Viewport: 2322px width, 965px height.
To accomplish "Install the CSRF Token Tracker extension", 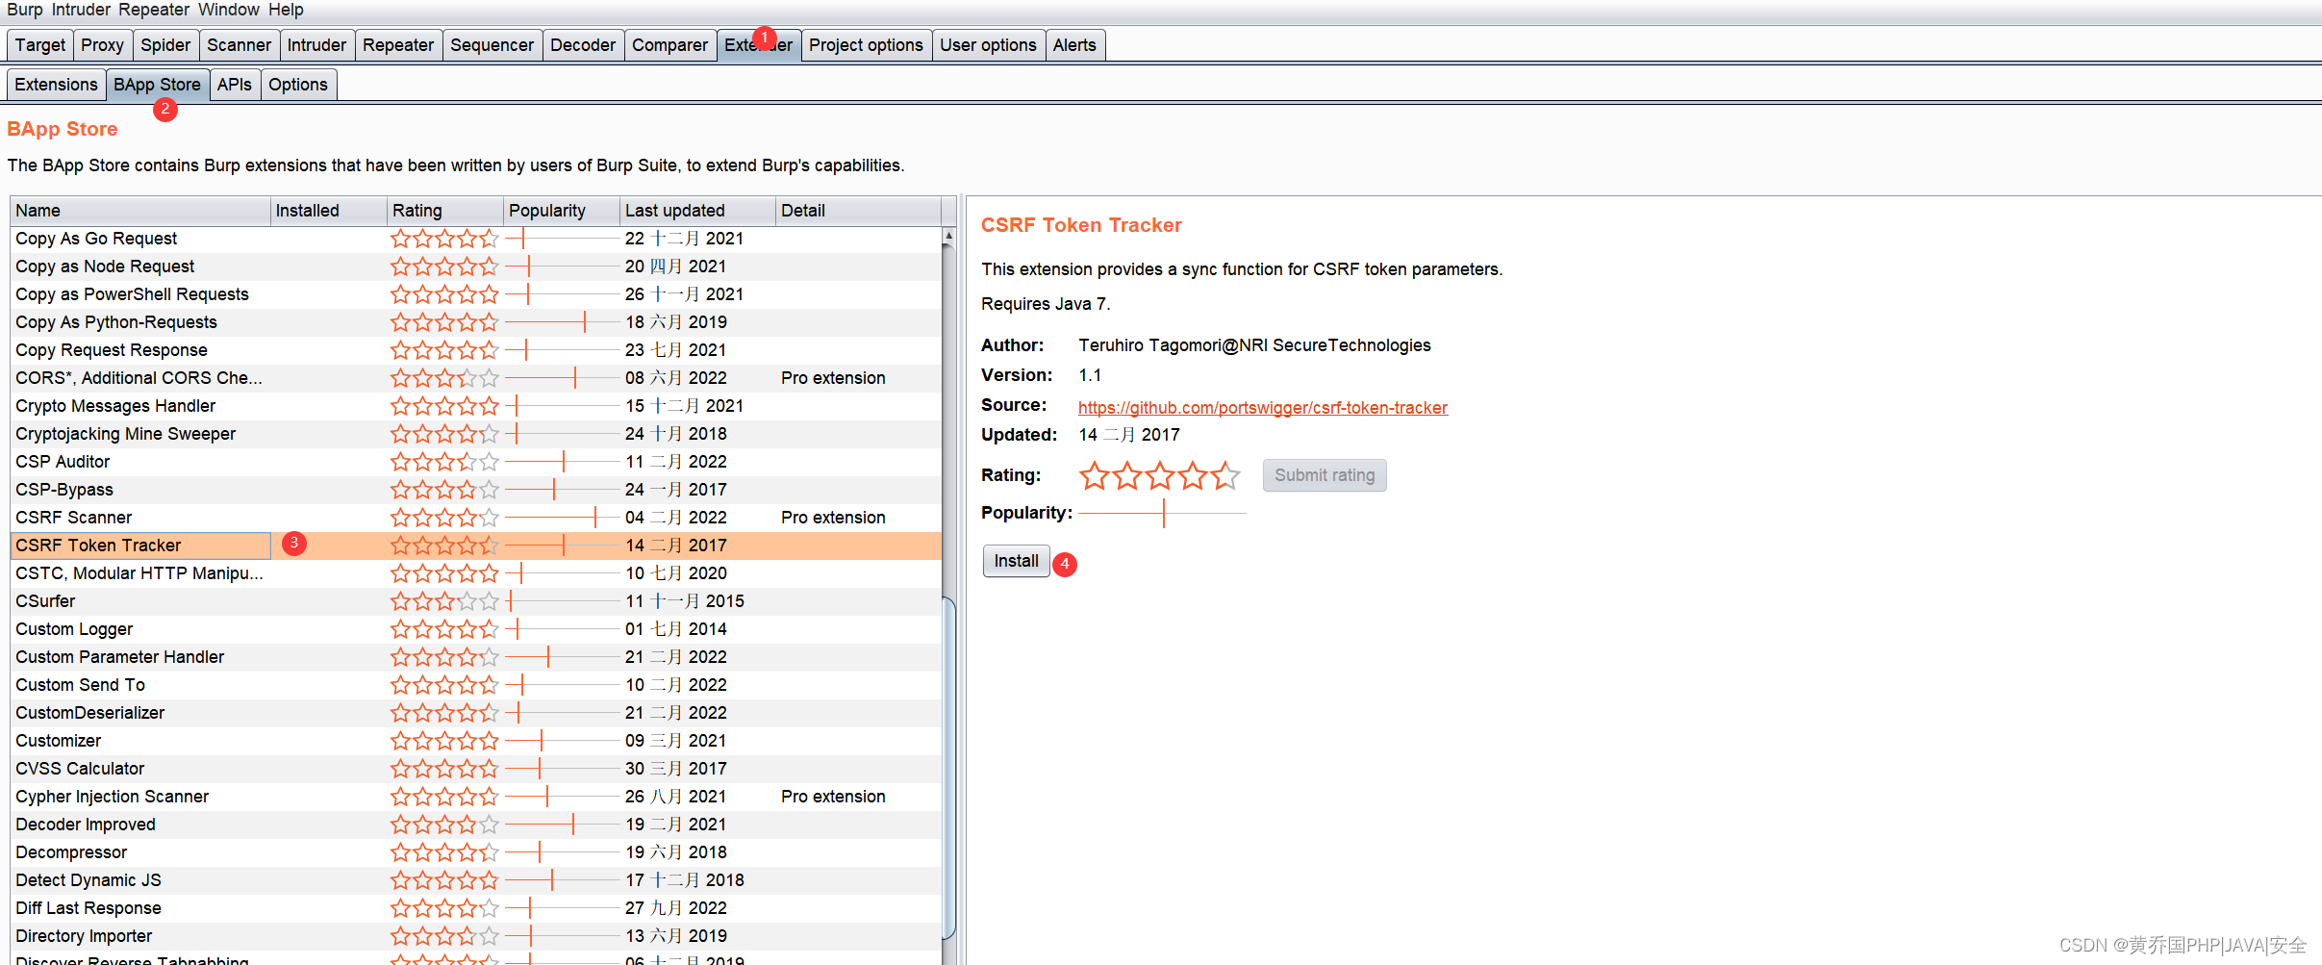I will (x=1016, y=561).
